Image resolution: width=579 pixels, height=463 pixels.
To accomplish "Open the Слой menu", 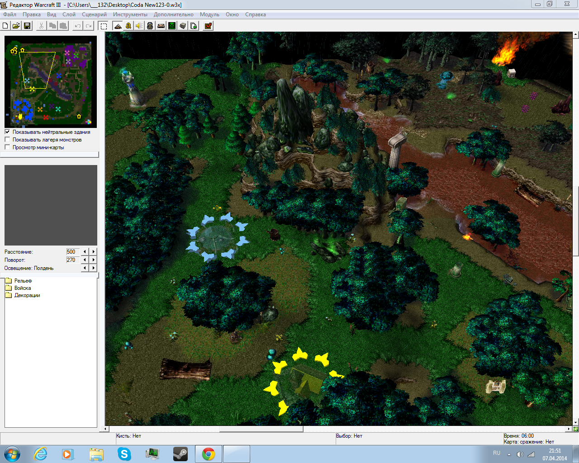I will pyautogui.click(x=69, y=14).
